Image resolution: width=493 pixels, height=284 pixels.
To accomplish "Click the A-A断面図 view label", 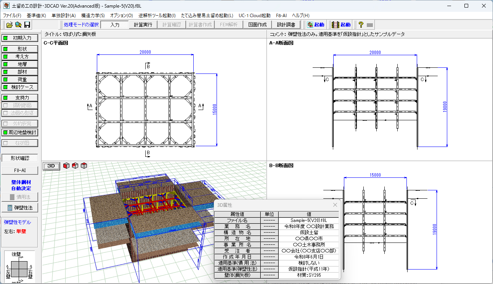I will [x=281, y=43].
